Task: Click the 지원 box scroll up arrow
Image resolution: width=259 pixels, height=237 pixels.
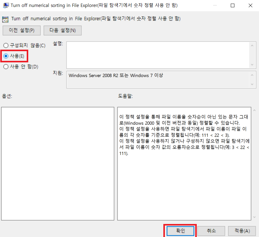Action: (x=252, y=75)
